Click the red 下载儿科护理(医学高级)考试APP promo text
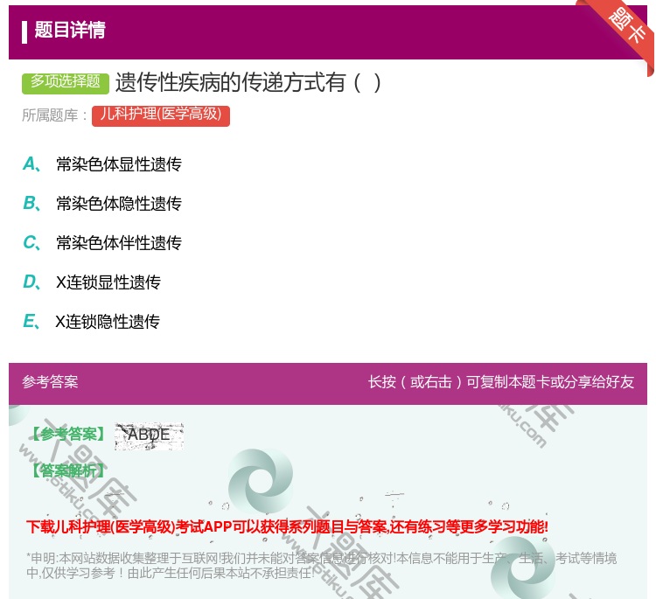 (x=287, y=526)
